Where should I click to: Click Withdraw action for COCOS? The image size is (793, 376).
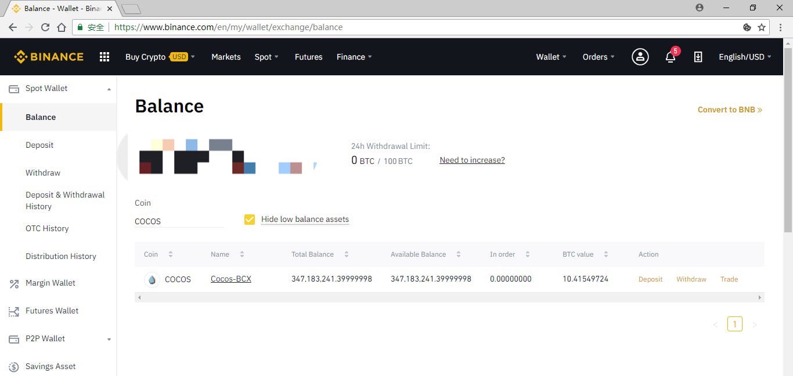point(691,279)
